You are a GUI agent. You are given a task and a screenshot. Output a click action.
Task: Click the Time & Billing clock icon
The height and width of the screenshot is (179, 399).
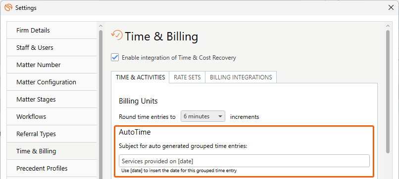pos(116,36)
